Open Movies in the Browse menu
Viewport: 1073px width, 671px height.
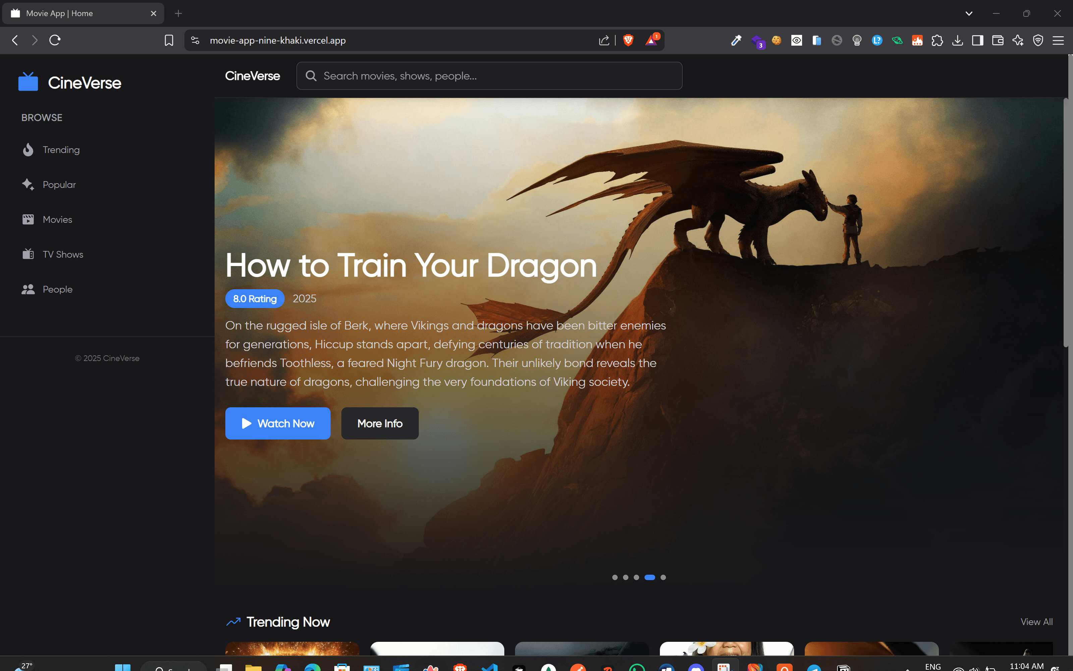[57, 220]
